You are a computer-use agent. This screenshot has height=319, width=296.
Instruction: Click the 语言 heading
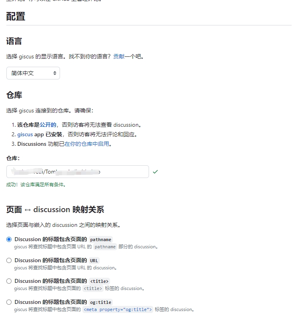14,41
